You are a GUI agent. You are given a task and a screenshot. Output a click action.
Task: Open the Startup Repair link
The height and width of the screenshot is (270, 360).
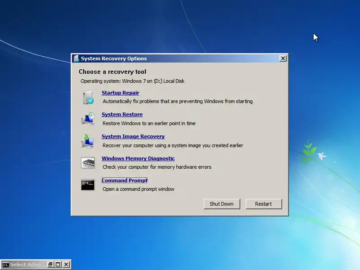point(120,93)
